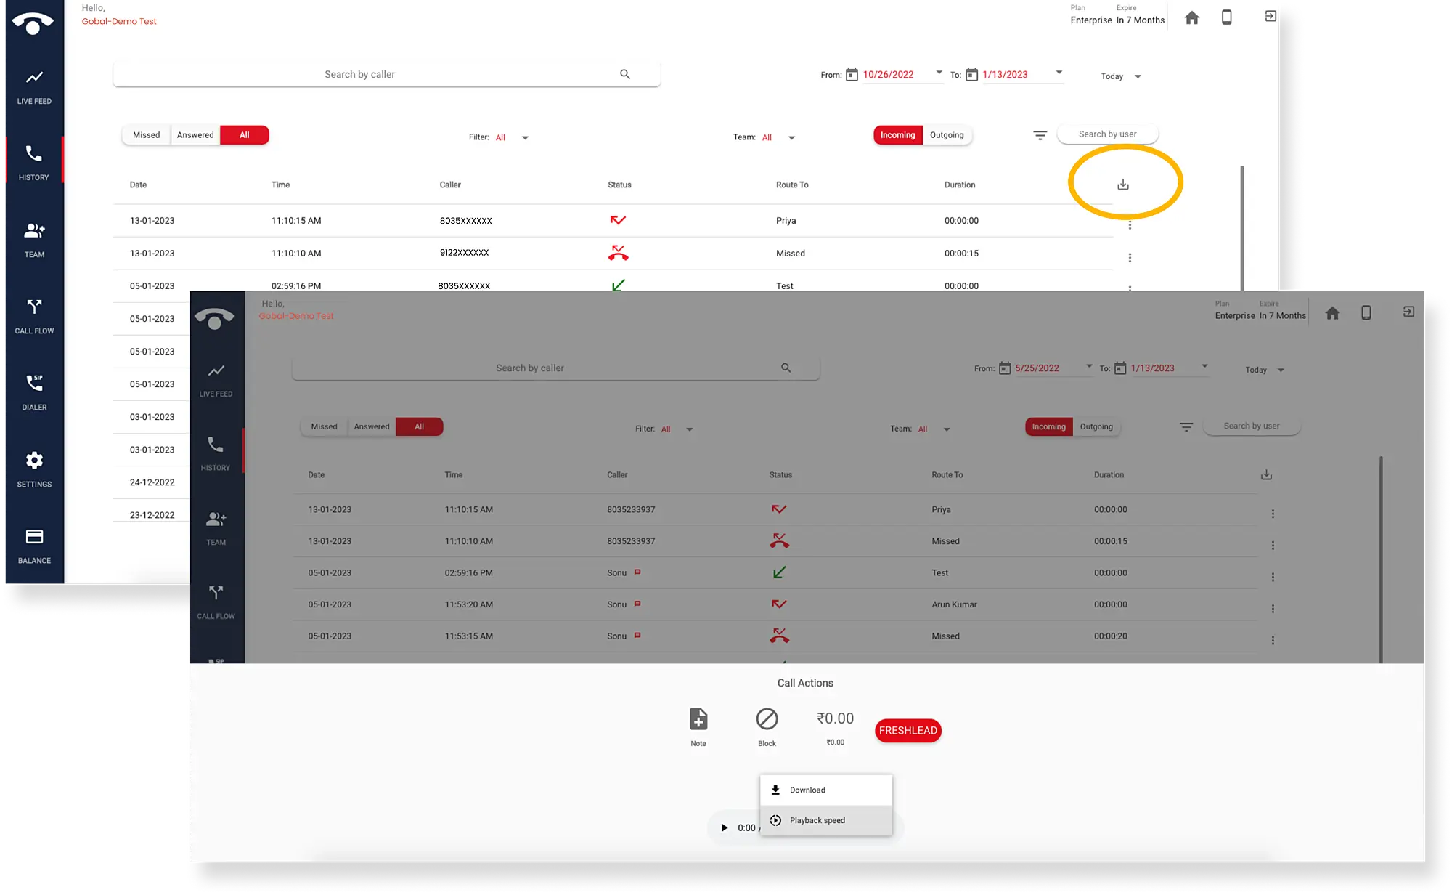1452x895 pixels.
Task: Toggle to Outgoing calls view
Action: [946, 134]
